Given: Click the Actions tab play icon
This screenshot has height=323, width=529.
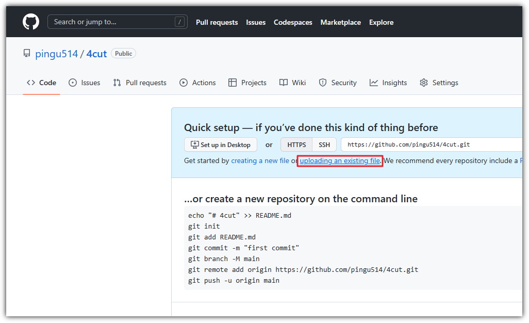Looking at the screenshot, I should (x=184, y=83).
